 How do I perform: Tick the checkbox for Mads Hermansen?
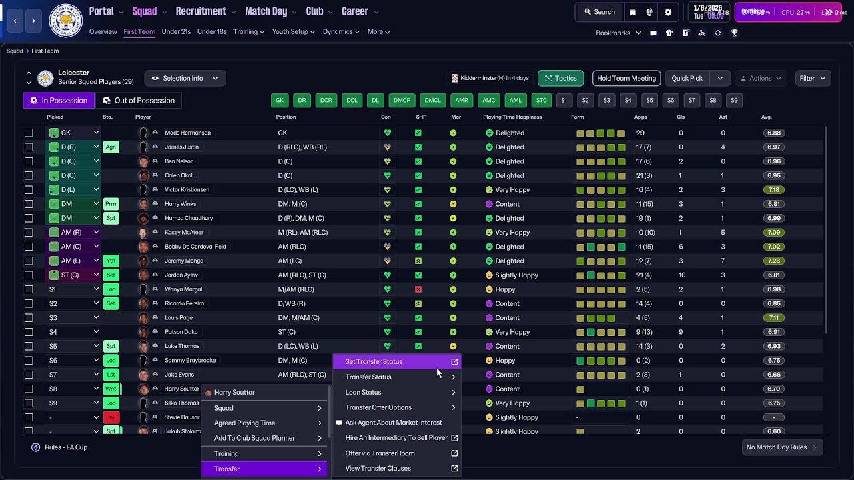tap(29, 133)
